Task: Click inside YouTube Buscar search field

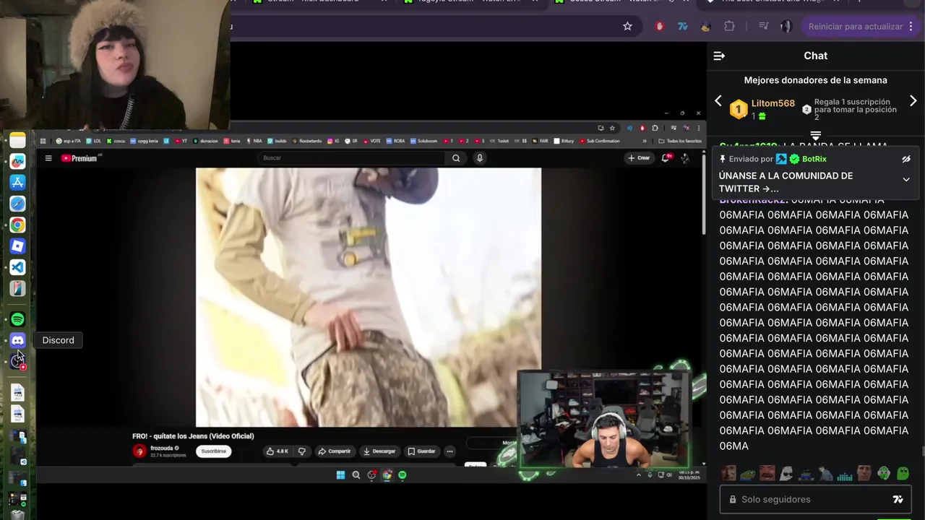Action: coord(350,158)
